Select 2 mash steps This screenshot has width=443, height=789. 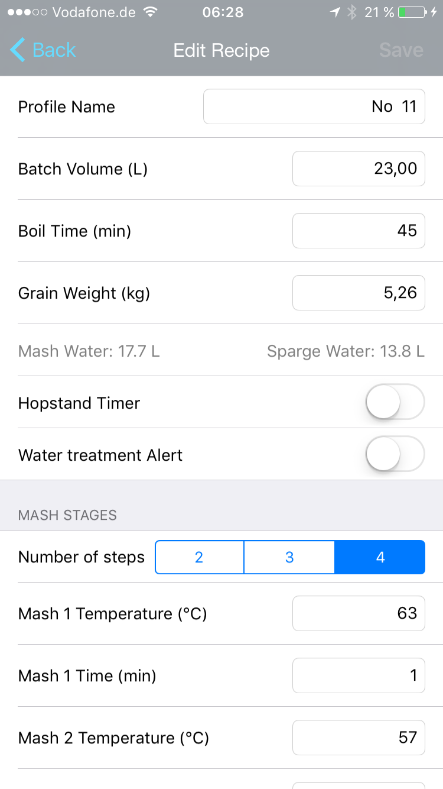pyautogui.click(x=200, y=557)
